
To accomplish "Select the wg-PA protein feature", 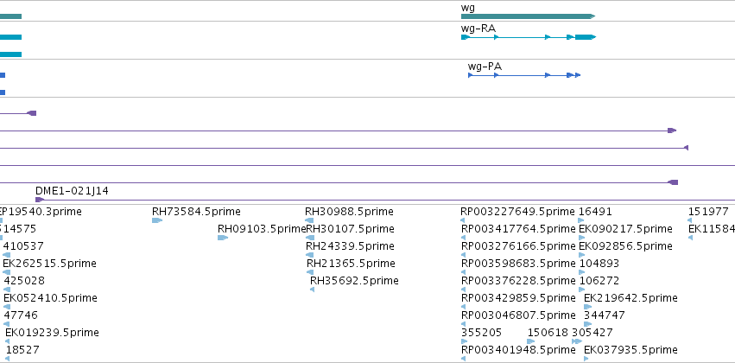I will click(524, 75).
